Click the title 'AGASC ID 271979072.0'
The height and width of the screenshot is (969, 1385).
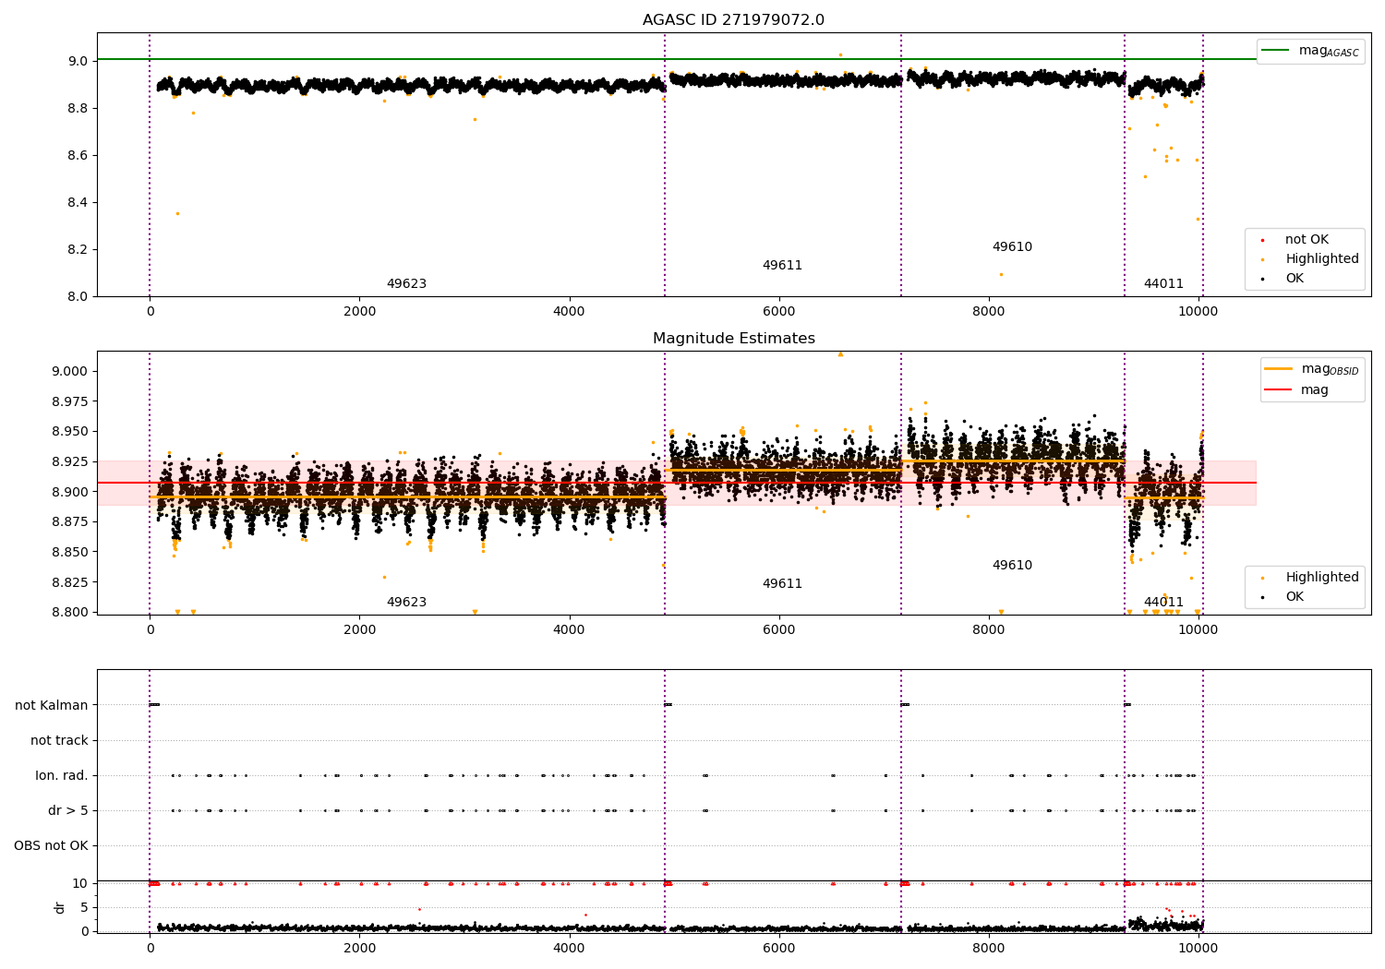point(733,20)
